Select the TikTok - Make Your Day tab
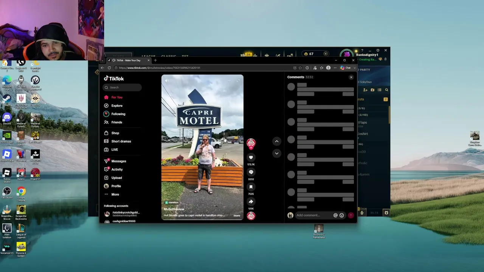The width and height of the screenshot is (484, 272). click(x=129, y=60)
